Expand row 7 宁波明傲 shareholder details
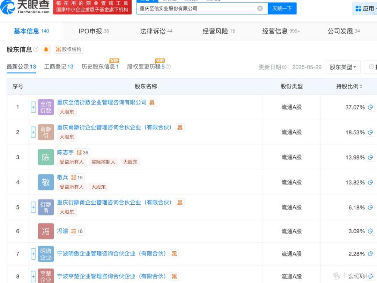This screenshot has height=283, width=377. [x=34, y=254]
